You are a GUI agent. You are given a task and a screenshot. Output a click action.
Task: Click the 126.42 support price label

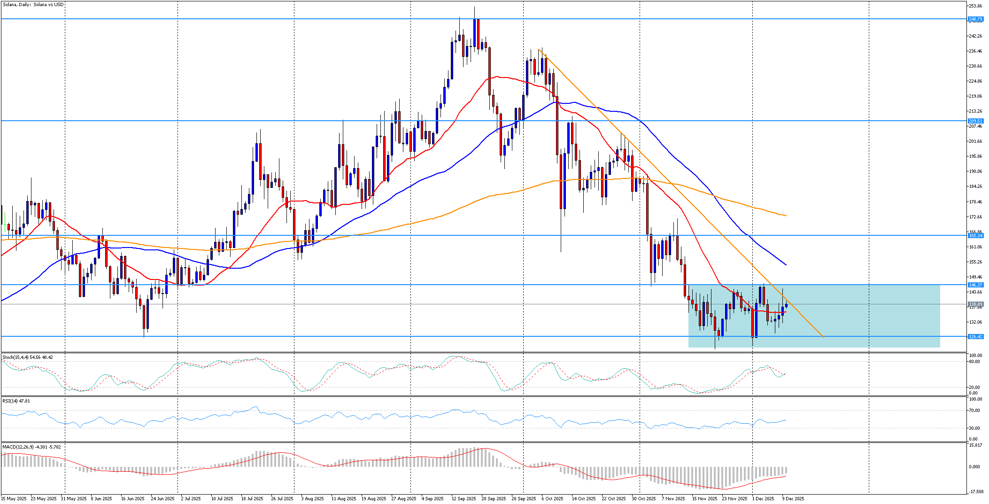point(975,336)
